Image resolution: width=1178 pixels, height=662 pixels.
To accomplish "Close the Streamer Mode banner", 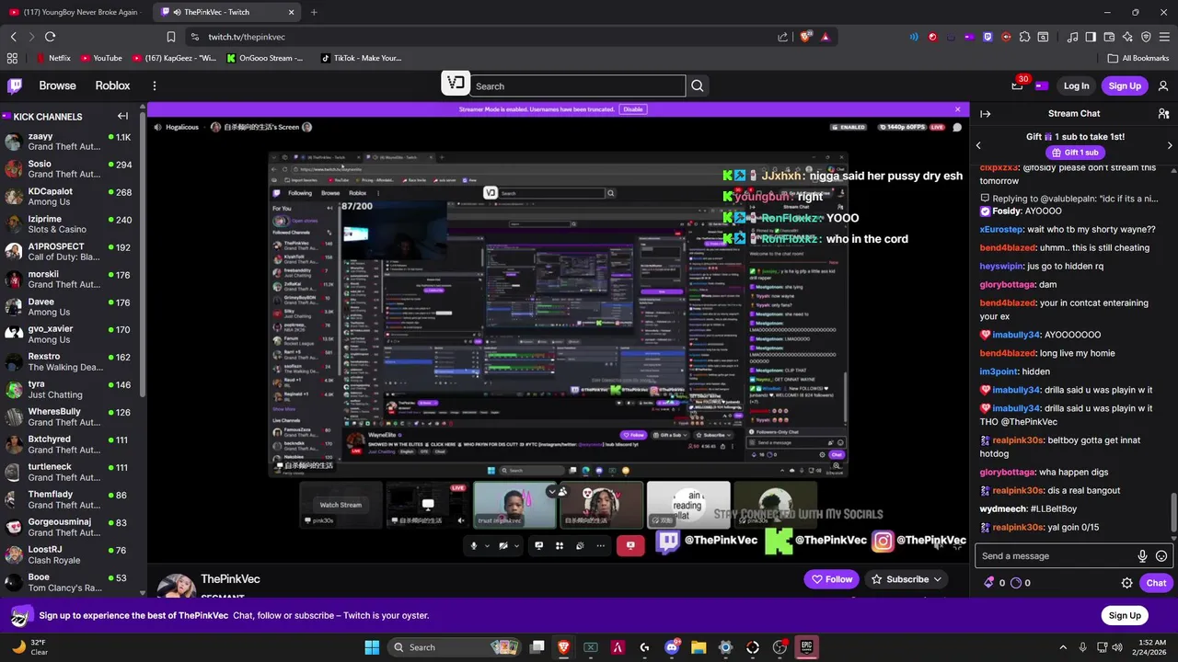I will [957, 109].
